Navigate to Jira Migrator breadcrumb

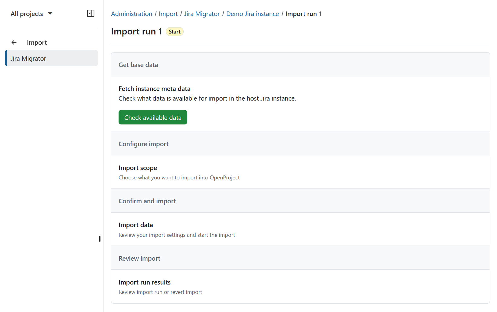pyautogui.click(x=202, y=14)
